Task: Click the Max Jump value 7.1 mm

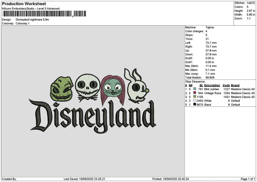Action: pyautogui.click(x=210, y=74)
